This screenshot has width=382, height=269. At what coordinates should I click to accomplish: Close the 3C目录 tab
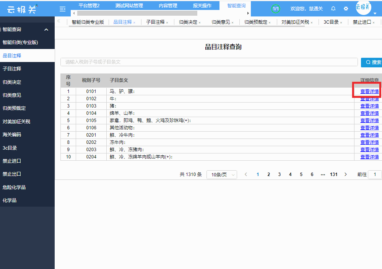(341, 23)
